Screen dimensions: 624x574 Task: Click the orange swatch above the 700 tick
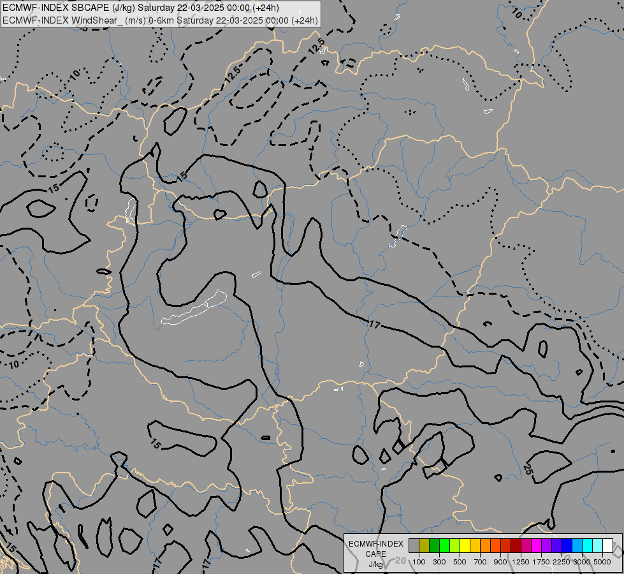pyautogui.click(x=485, y=546)
